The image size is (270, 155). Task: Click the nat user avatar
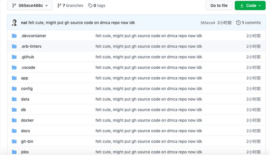click(14, 22)
